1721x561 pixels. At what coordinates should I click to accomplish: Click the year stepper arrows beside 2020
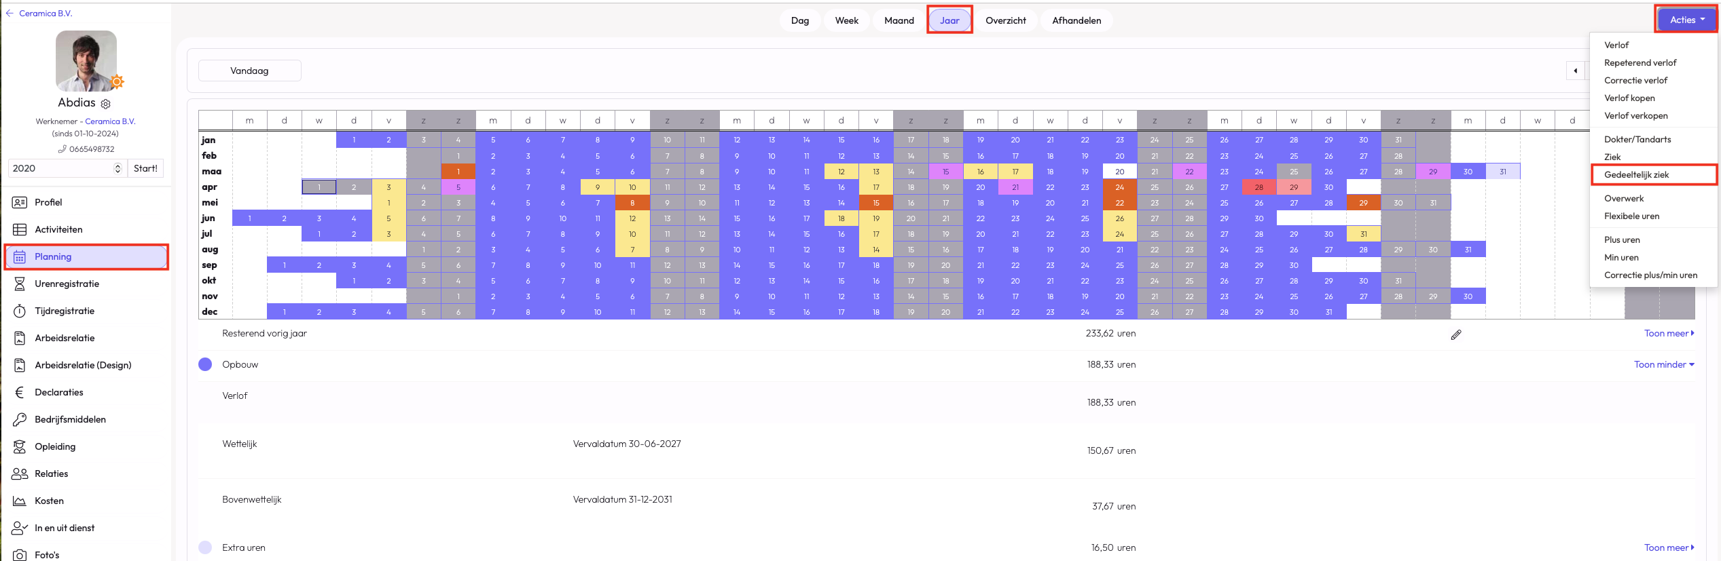117,168
